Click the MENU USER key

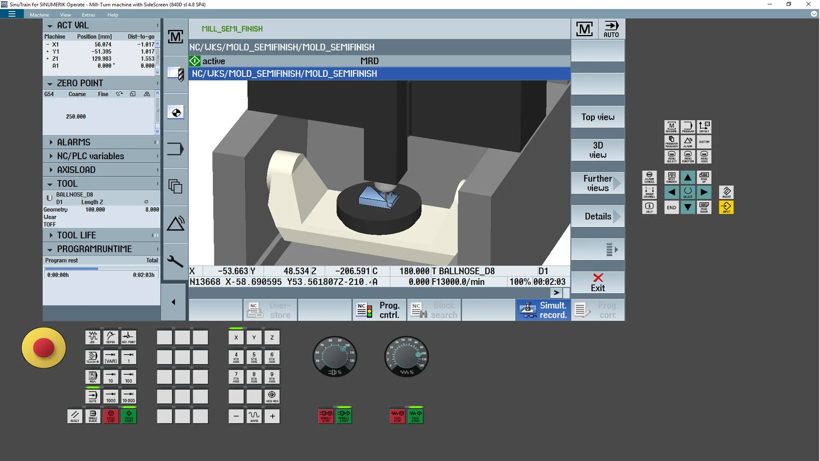[704, 157]
